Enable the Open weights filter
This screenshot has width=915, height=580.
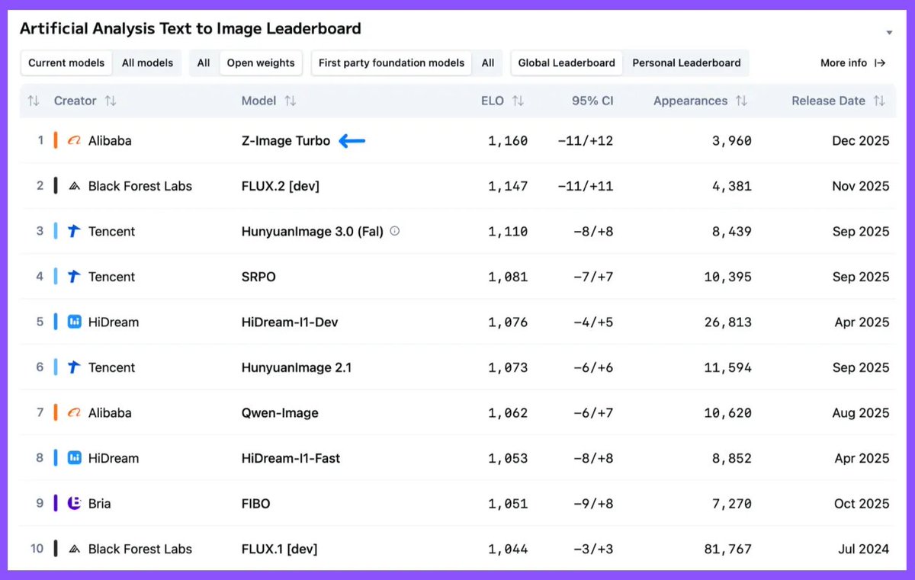(x=261, y=63)
